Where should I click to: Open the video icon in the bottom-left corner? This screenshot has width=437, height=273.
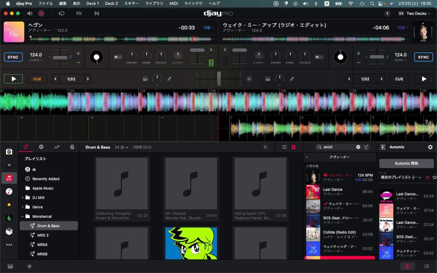tap(10, 266)
